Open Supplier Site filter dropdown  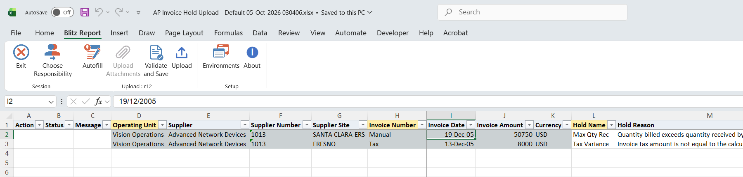click(363, 125)
